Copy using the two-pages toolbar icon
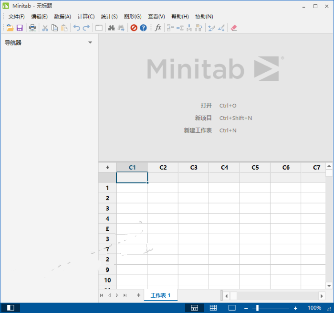Screen dimensions: 334x313 [x=54, y=28]
